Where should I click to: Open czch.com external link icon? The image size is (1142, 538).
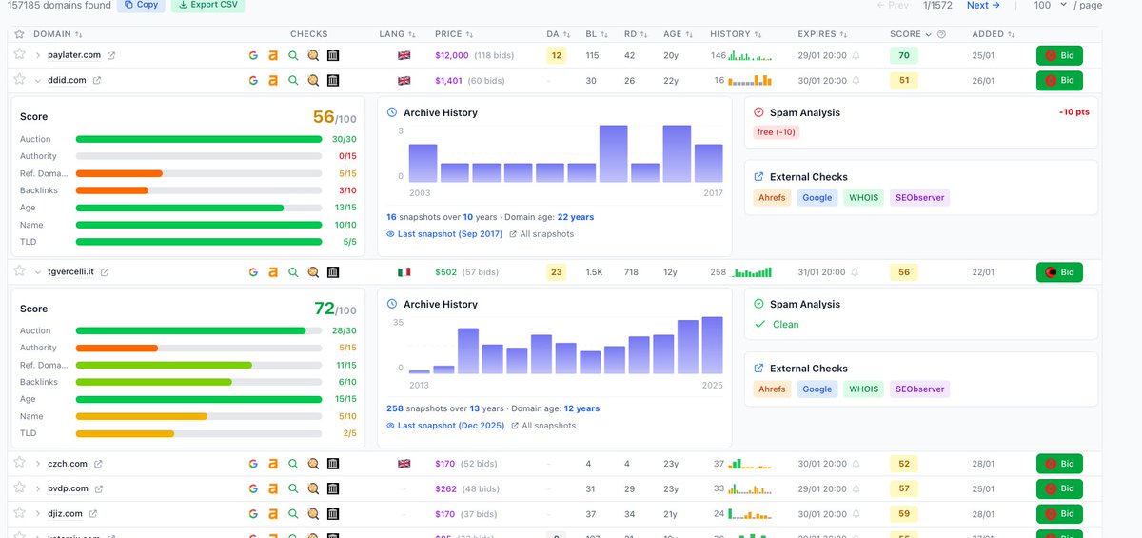tap(98, 464)
